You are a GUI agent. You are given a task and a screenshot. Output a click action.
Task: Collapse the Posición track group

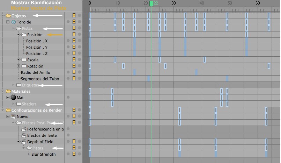tap(18, 35)
